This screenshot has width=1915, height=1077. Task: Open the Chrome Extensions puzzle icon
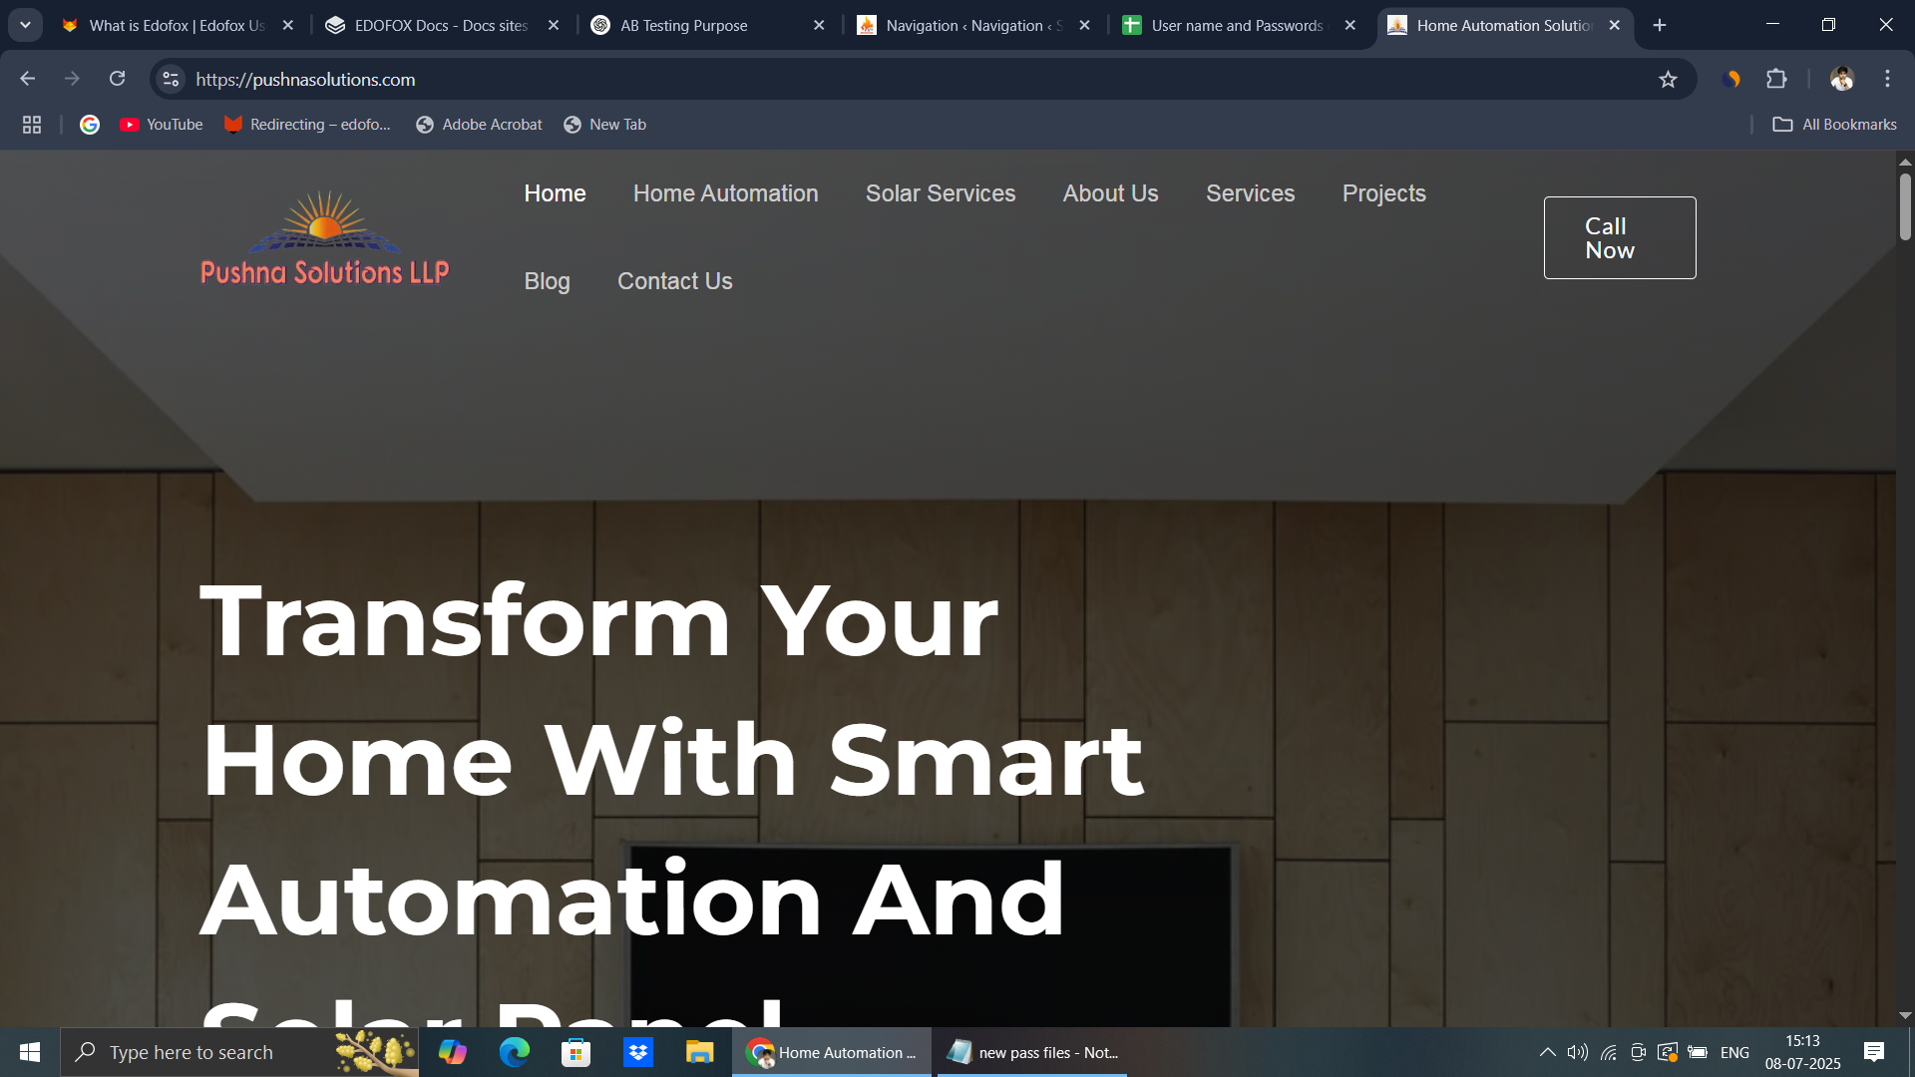click(1776, 79)
